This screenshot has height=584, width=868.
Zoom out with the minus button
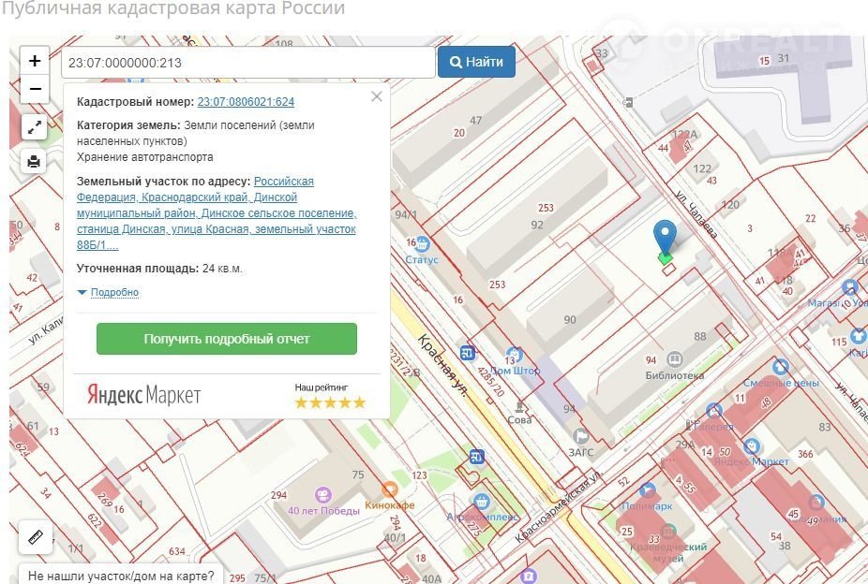[35, 90]
